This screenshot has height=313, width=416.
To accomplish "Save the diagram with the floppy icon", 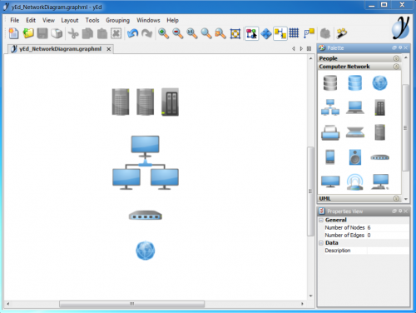I will pos(42,33).
